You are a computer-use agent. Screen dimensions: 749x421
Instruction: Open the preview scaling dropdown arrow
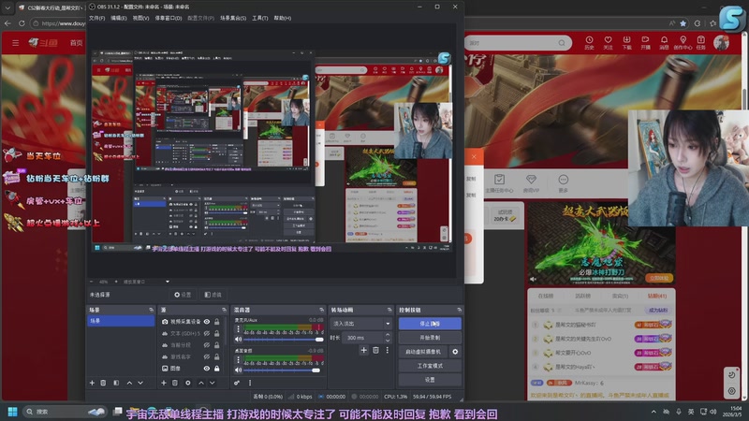point(168,282)
